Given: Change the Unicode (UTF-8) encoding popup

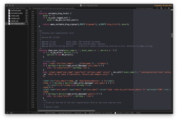Looking at the screenshot, I should (65, 113).
